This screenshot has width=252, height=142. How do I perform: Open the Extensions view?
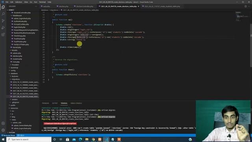point(3,35)
